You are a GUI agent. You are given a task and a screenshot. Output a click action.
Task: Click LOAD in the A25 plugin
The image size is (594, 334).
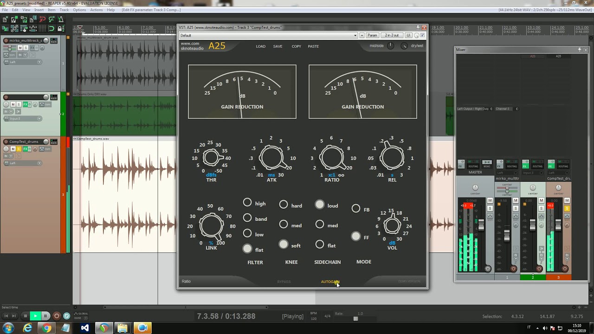[x=261, y=46]
